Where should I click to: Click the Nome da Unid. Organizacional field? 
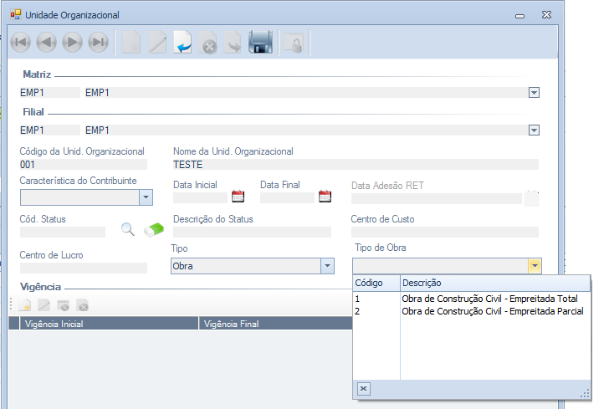point(356,165)
